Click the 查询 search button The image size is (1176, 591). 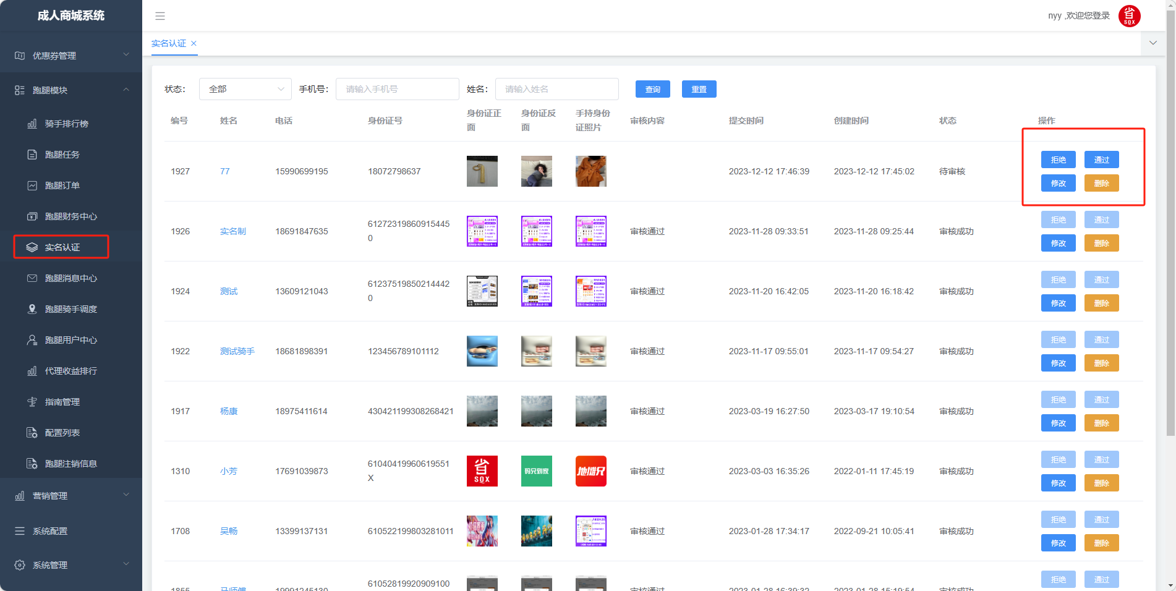click(652, 90)
